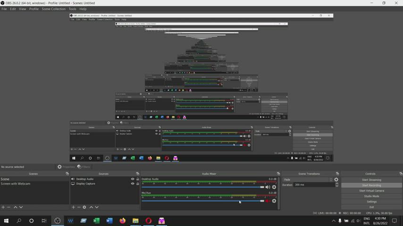Open the View menu
The height and width of the screenshot is (226, 403).
click(x=22, y=9)
